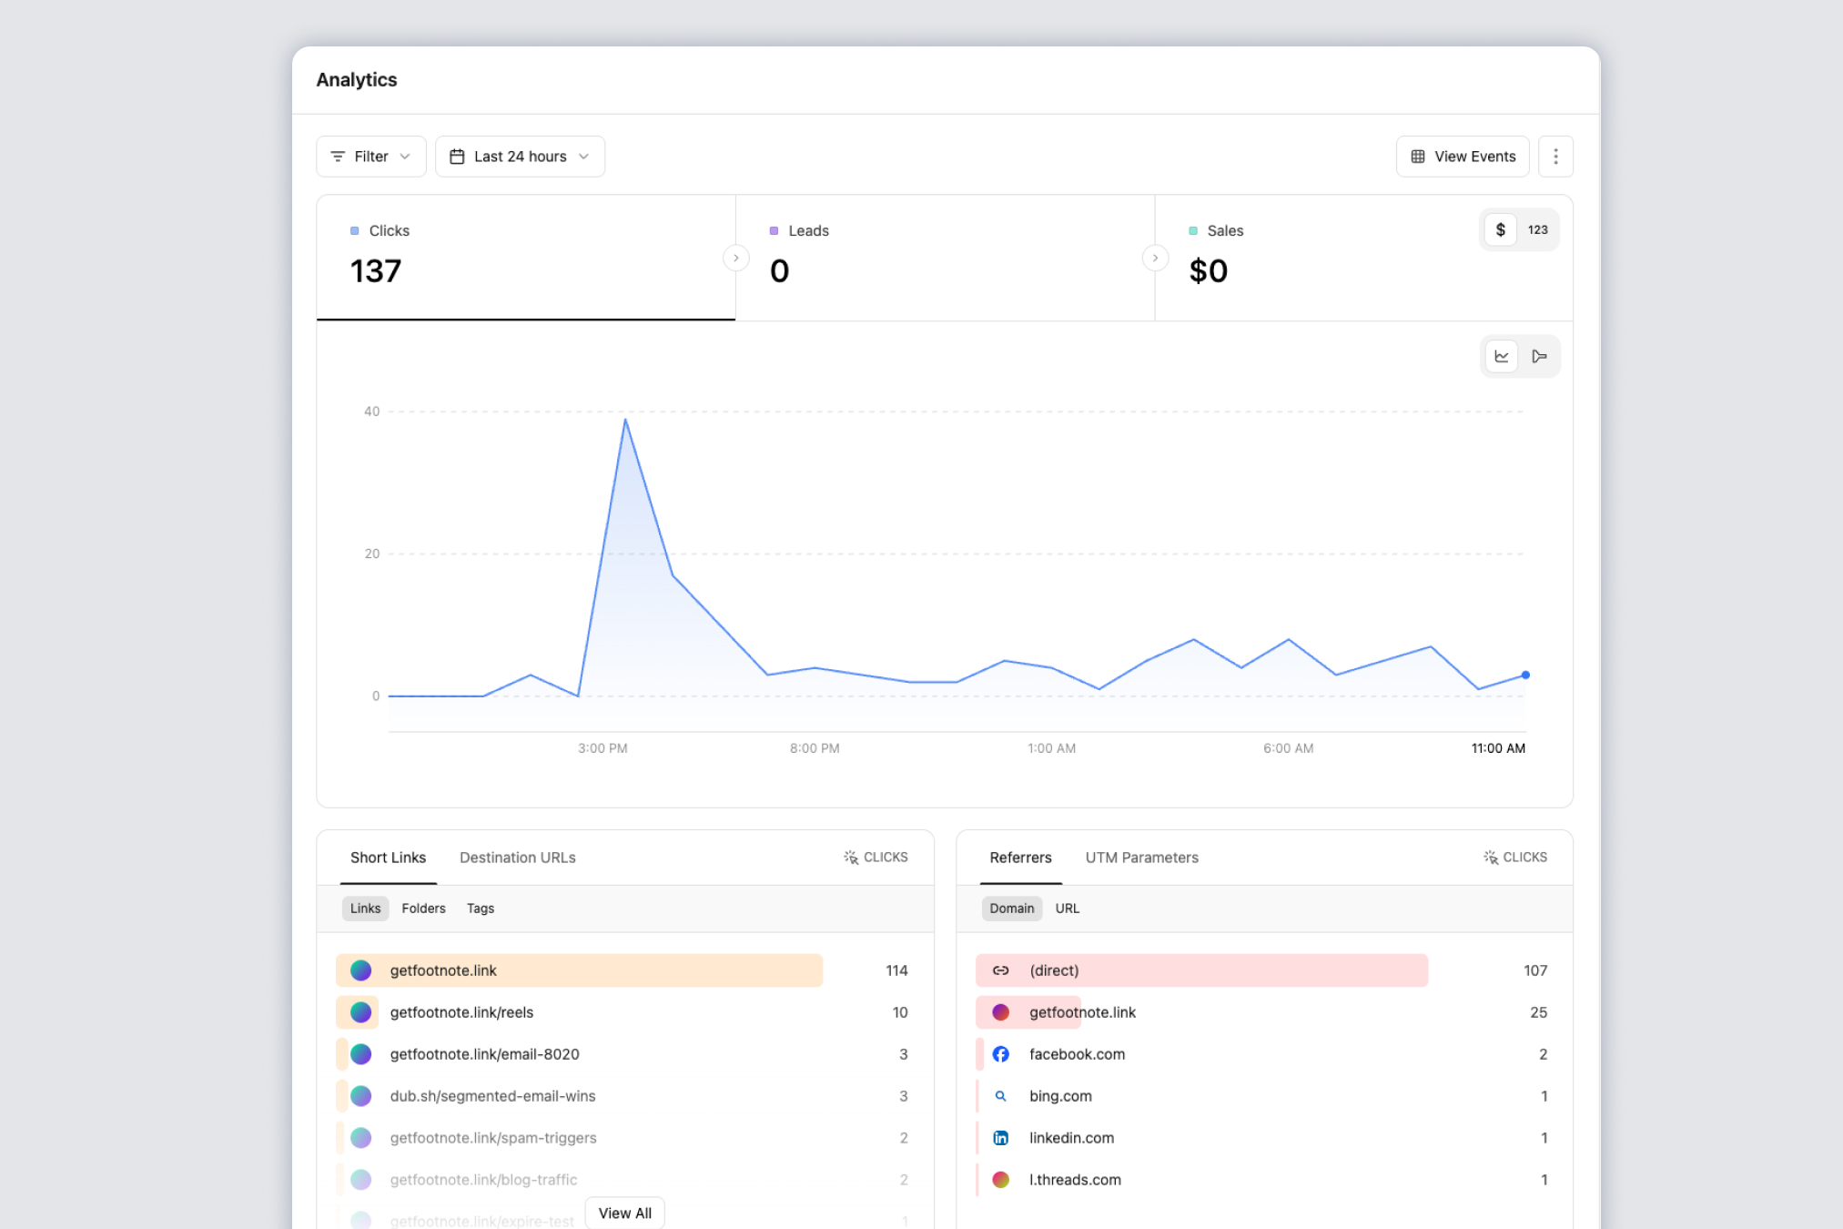Click the l.threads.com favicon
Image resolution: width=1843 pixels, height=1229 pixels.
coord(1000,1180)
